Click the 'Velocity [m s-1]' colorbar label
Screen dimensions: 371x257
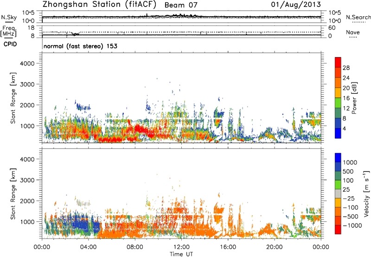(x=366, y=193)
